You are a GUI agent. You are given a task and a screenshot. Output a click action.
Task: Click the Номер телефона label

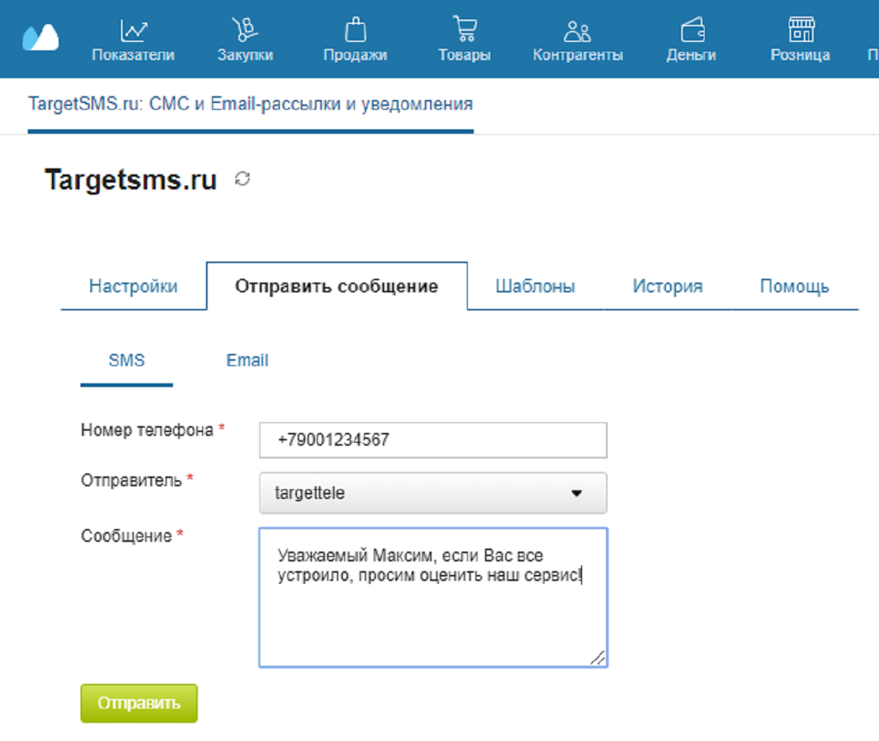(x=147, y=430)
